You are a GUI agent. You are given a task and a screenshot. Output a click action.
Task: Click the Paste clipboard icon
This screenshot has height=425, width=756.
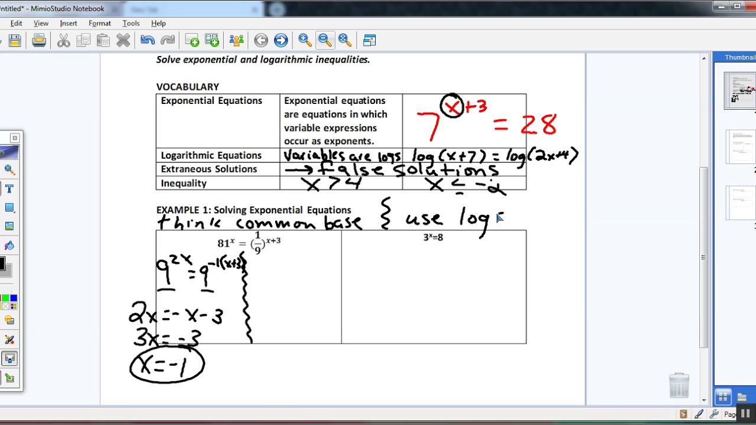(103, 40)
